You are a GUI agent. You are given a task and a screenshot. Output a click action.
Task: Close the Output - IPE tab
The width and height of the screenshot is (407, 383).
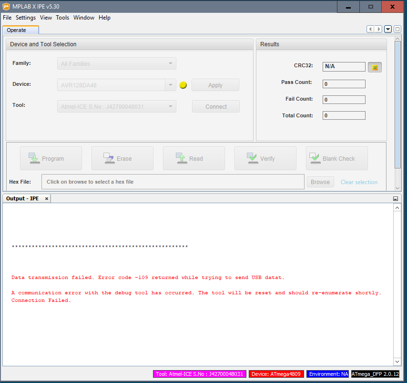(x=47, y=198)
